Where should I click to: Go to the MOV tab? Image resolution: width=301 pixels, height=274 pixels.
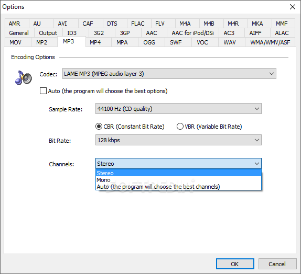tap(18, 42)
